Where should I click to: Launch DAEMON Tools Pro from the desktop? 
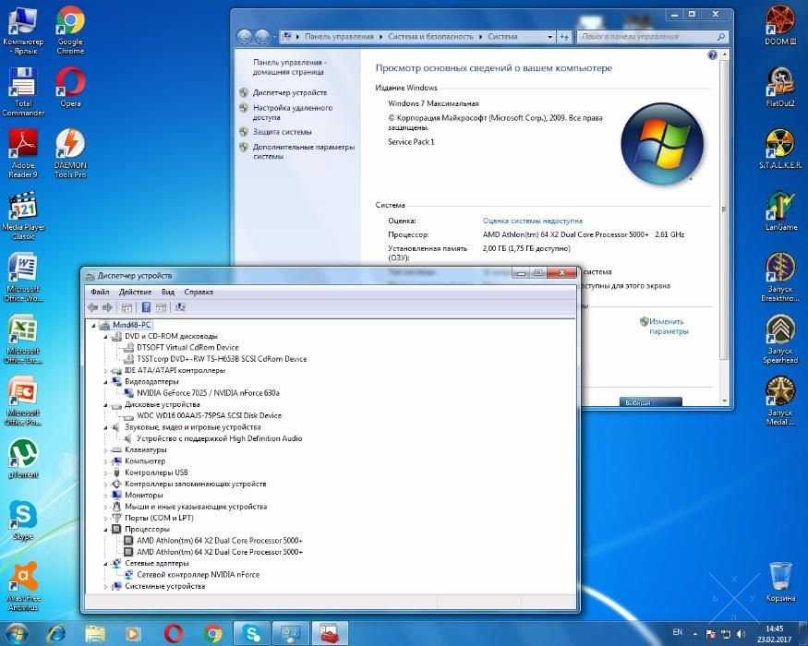point(70,153)
